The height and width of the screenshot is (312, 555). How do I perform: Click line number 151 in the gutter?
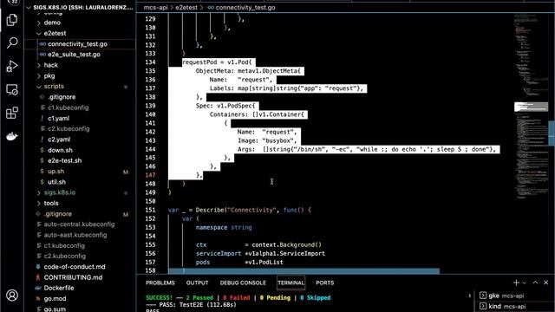click(150, 210)
